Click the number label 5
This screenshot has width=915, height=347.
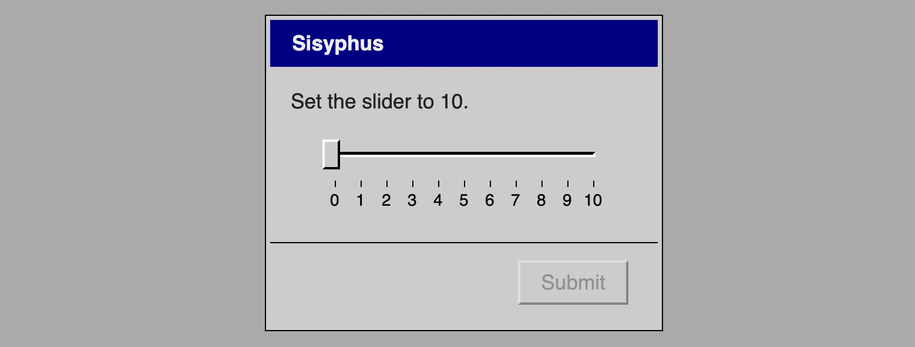click(x=464, y=200)
